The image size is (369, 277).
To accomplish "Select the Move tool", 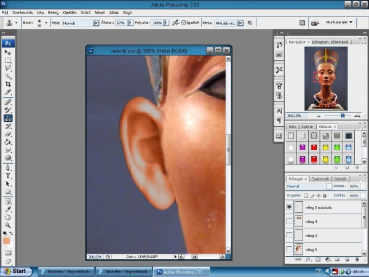I will [8, 52].
